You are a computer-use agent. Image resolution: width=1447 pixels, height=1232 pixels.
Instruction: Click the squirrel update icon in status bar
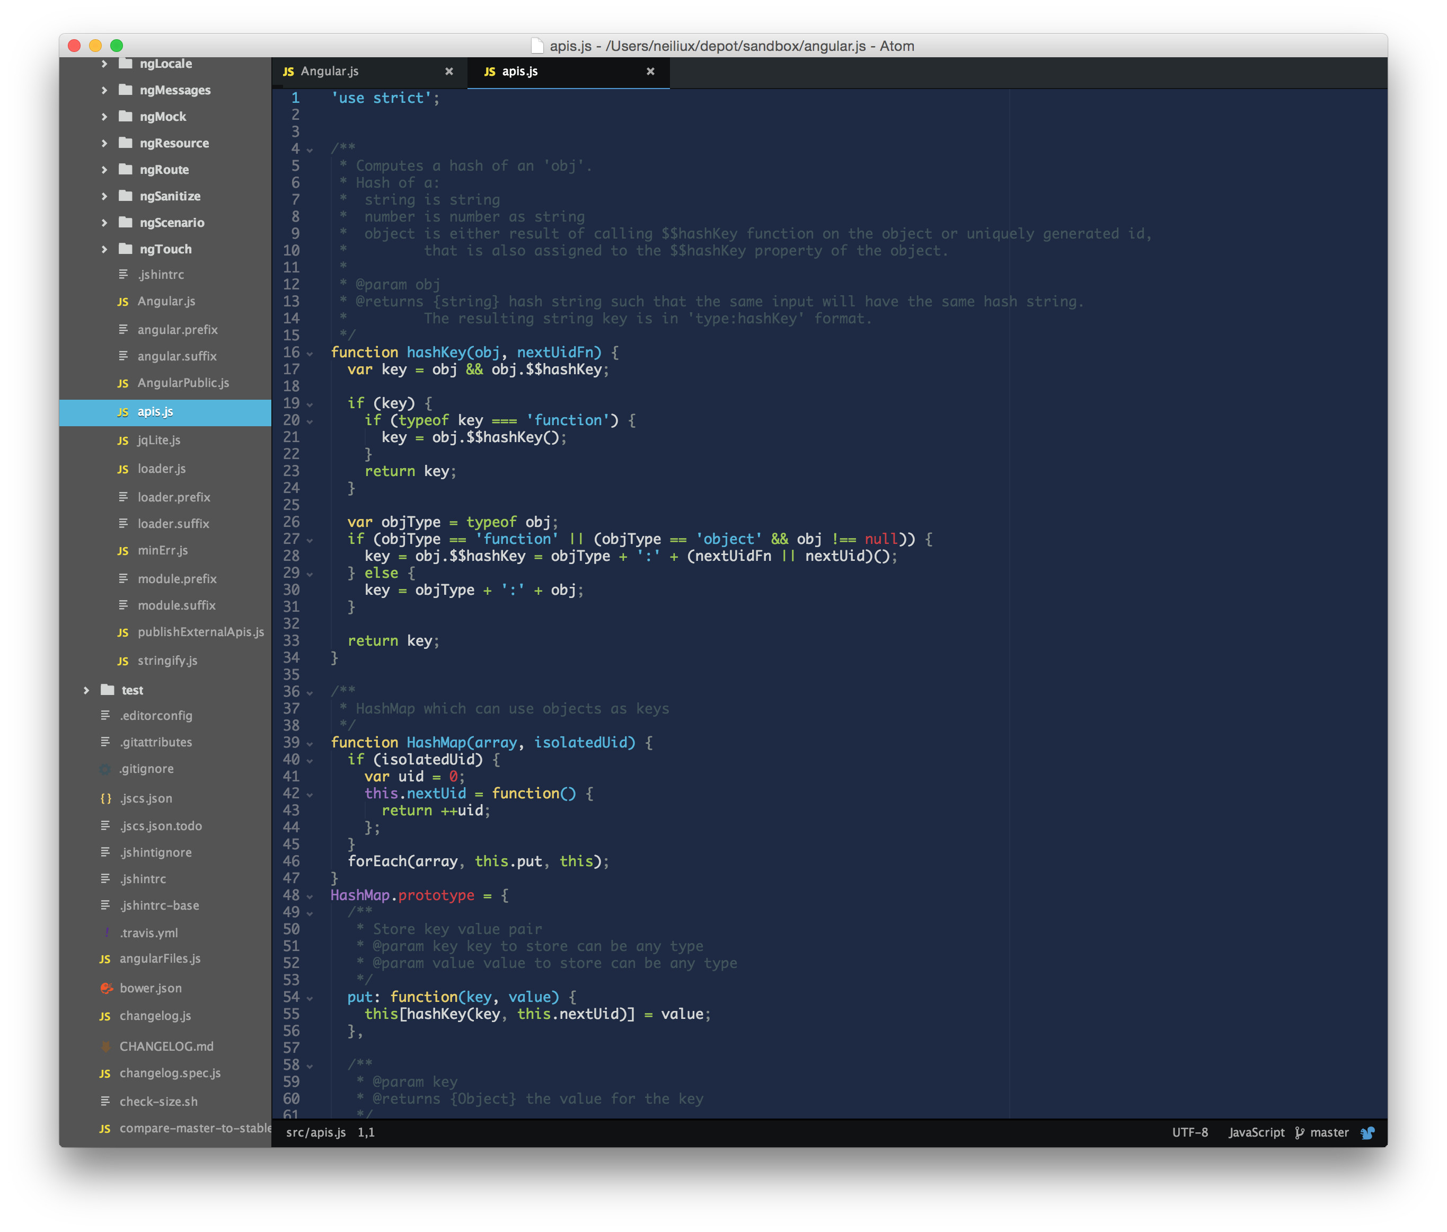1367,1132
